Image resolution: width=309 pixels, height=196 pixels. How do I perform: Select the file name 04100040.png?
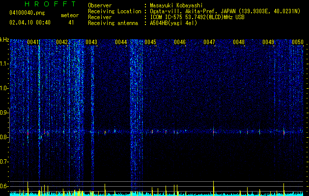27,13
